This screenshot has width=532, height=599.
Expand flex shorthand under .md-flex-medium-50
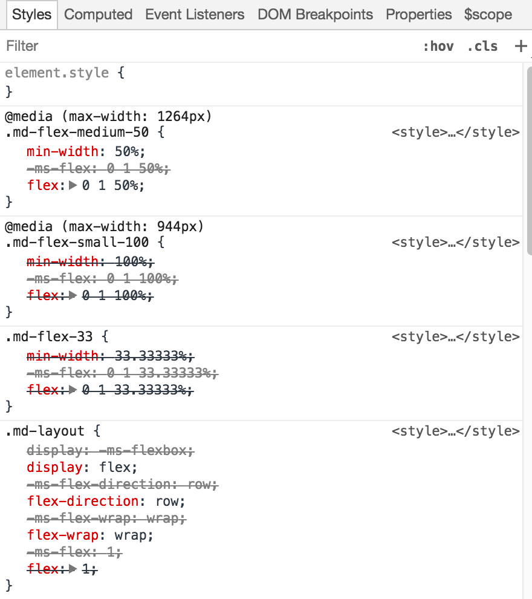73,185
